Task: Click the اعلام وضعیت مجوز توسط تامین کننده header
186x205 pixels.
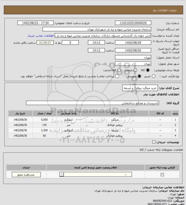Action: tap(95, 168)
